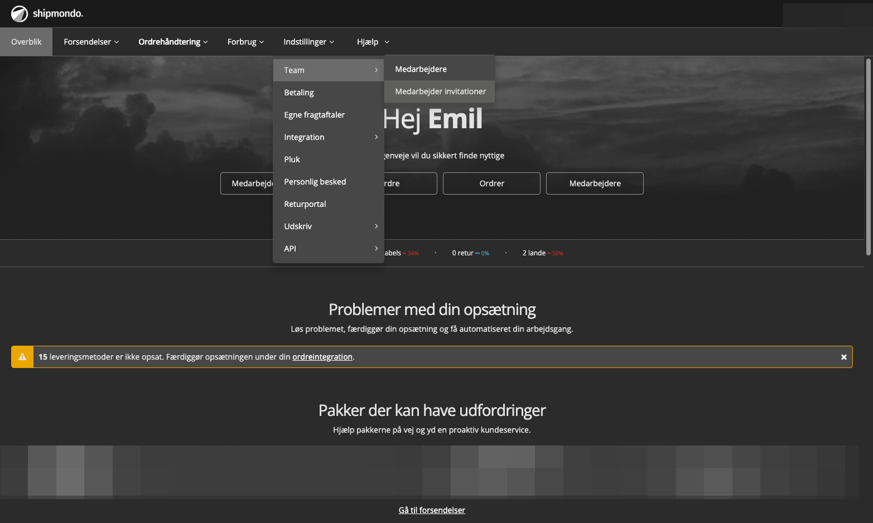
Task: Open Returportal settings
Action: tap(329, 204)
